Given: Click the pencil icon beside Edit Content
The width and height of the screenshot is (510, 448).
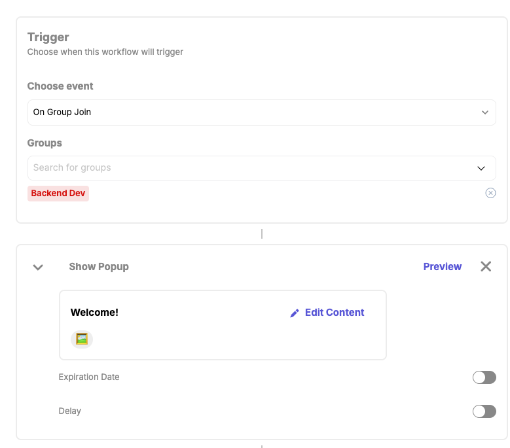Looking at the screenshot, I should point(295,313).
